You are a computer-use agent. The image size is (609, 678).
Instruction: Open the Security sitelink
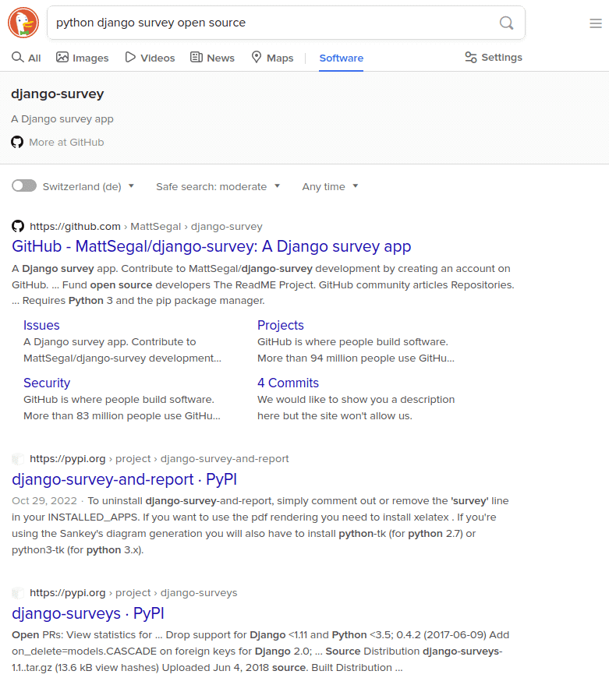click(x=47, y=383)
